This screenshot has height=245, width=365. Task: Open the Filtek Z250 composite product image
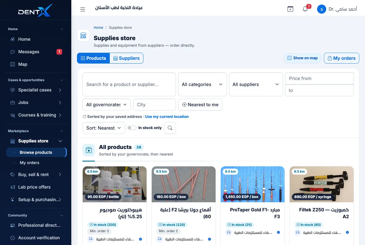[322, 184]
